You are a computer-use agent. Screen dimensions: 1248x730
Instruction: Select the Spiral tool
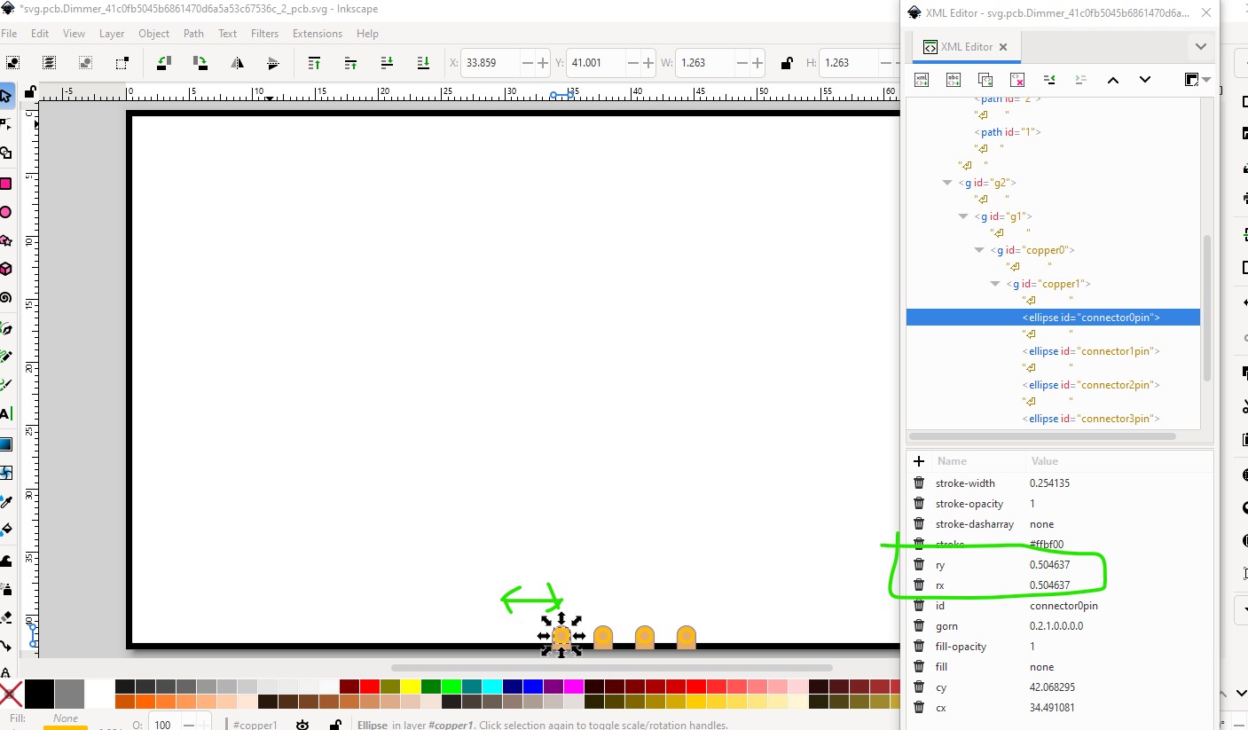point(5,297)
